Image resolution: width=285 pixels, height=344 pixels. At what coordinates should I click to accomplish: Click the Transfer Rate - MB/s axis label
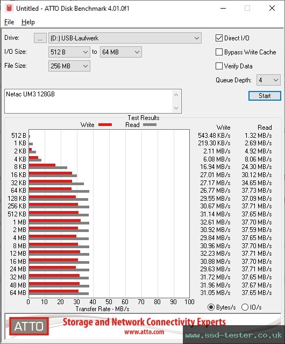(102, 309)
